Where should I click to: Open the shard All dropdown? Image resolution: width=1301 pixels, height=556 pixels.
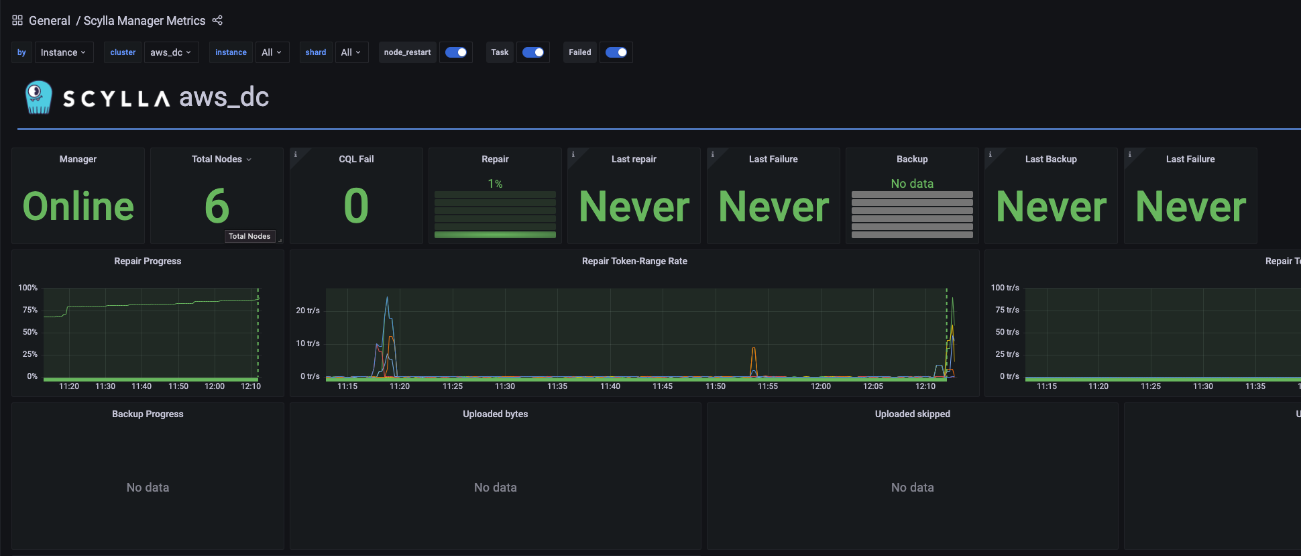(x=351, y=52)
